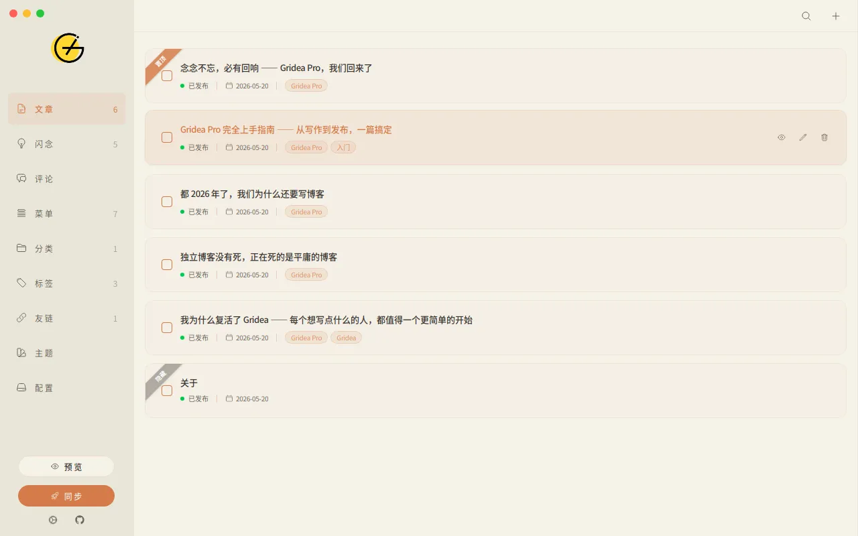Open the article 我为什么复活了 Gridea
The height and width of the screenshot is (536, 858).
pos(326,320)
